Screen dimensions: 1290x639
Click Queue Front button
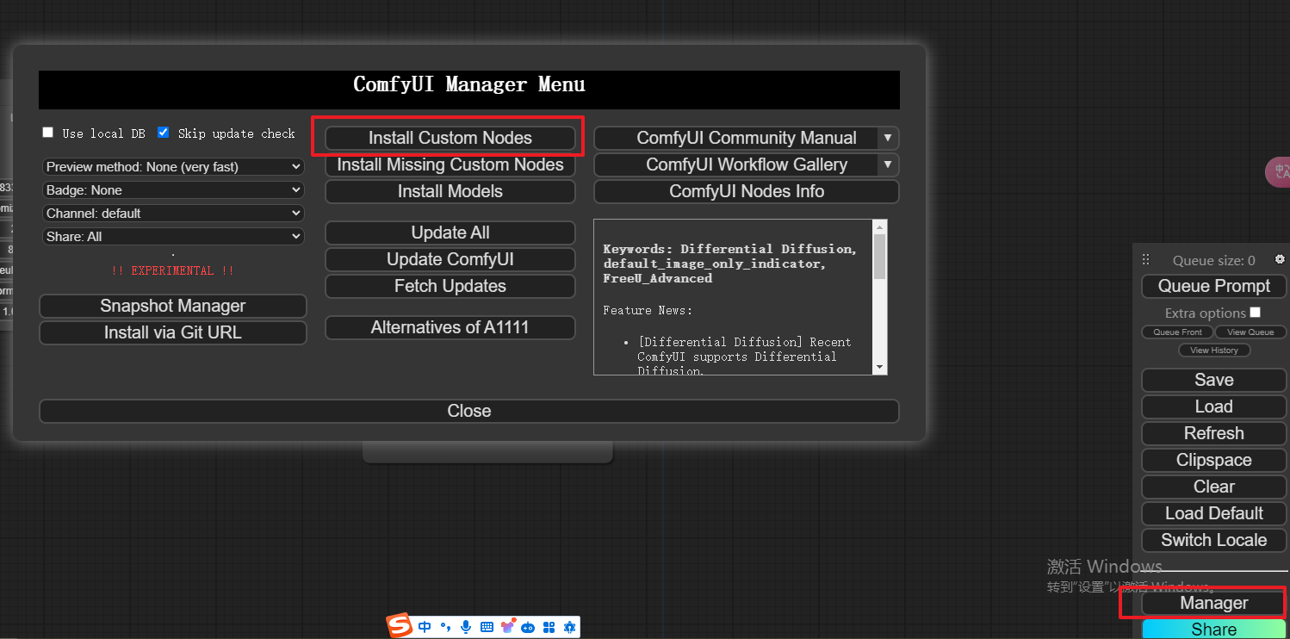pos(1178,332)
